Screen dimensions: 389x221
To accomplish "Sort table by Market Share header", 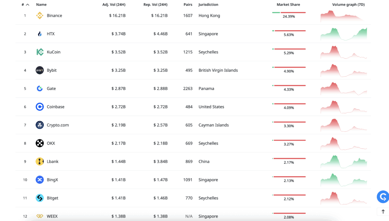I will [288, 5].
